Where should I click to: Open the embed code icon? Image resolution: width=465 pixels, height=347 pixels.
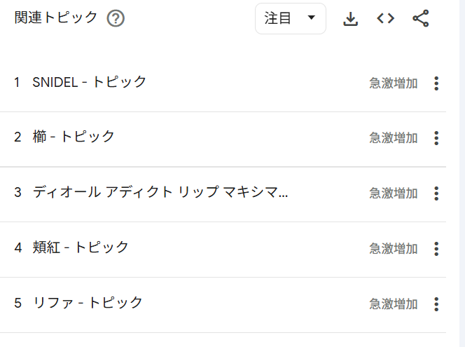385,19
